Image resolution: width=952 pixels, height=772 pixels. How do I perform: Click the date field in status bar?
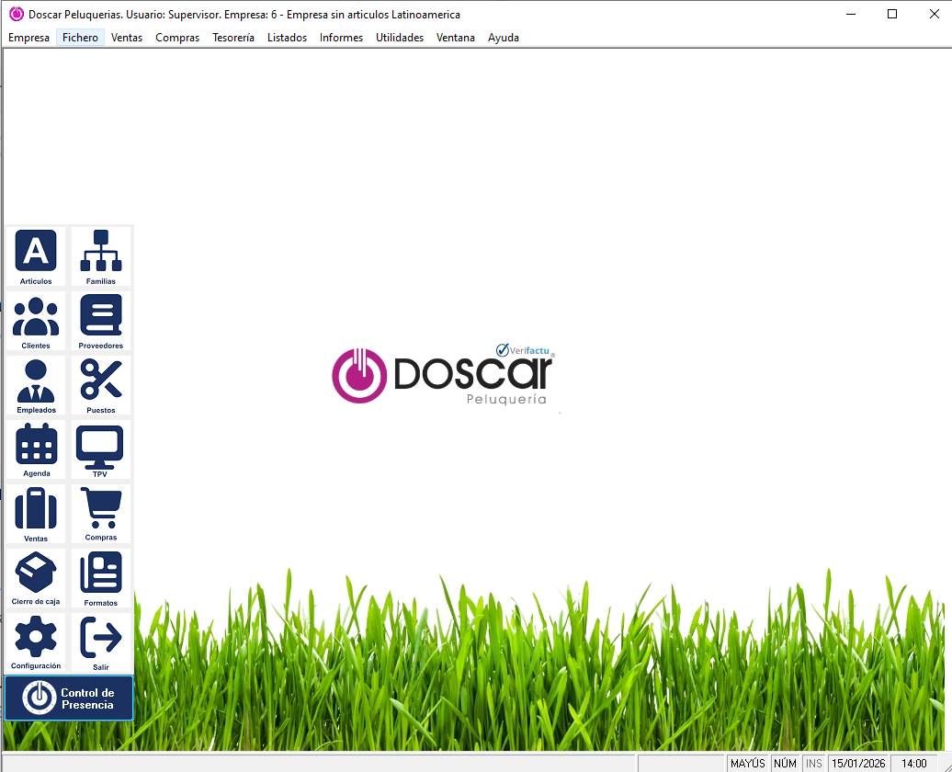858,764
